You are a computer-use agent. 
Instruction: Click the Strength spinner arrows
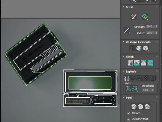[156, 26]
